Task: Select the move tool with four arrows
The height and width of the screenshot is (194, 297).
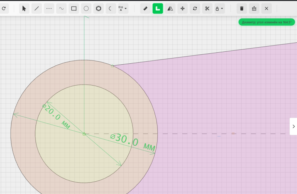Action: pos(183,9)
